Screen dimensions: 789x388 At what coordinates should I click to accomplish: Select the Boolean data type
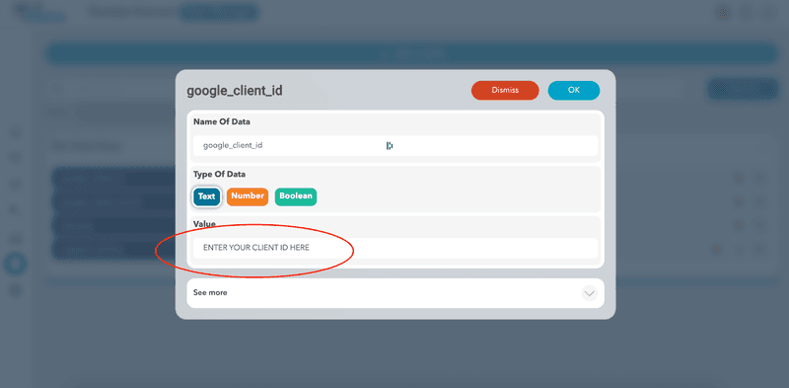(x=296, y=196)
